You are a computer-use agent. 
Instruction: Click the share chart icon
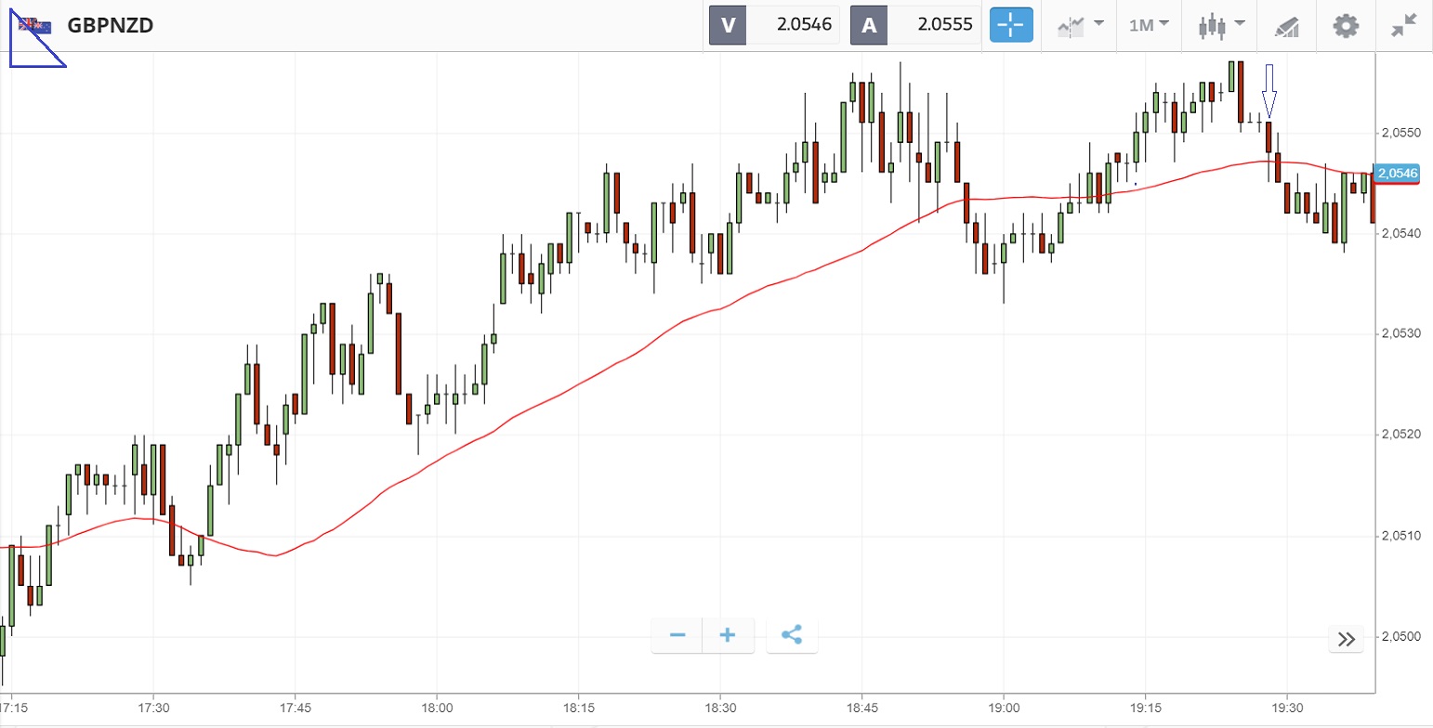coord(792,635)
